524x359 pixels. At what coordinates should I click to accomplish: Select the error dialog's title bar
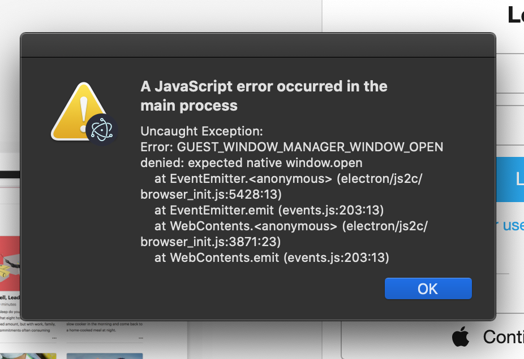pyautogui.click(x=258, y=45)
